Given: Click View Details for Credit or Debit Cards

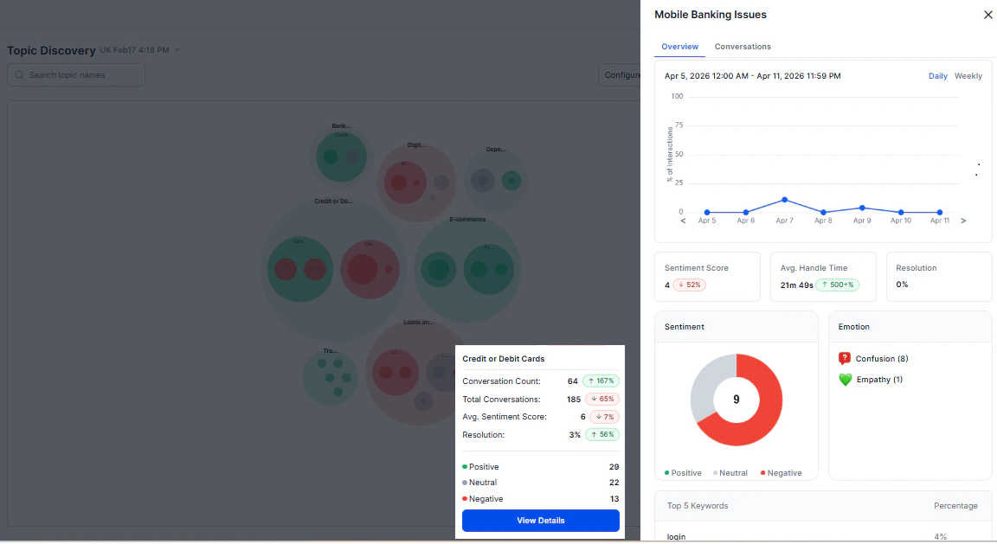Looking at the screenshot, I should coord(540,520).
